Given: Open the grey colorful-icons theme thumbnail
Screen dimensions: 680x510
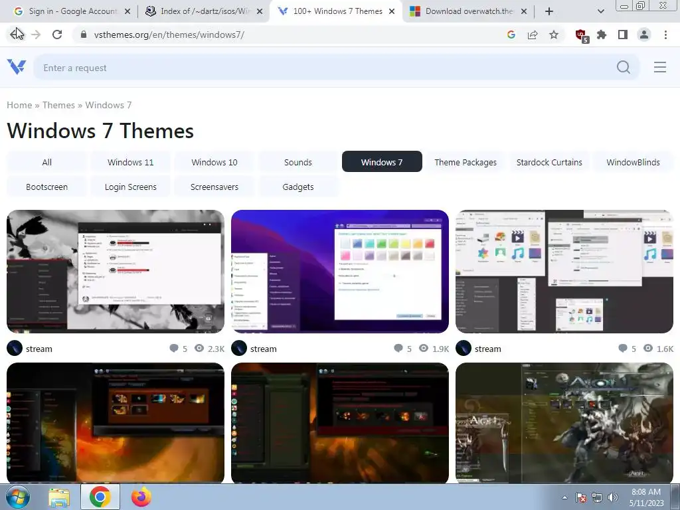Looking at the screenshot, I should pos(564,272).
